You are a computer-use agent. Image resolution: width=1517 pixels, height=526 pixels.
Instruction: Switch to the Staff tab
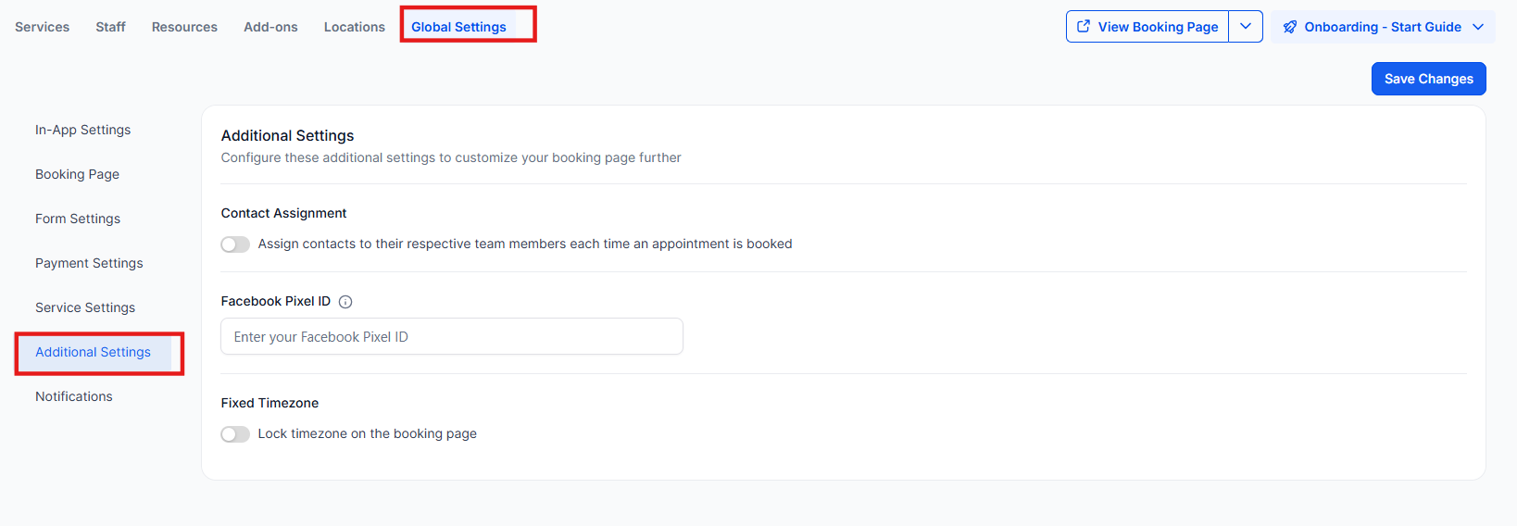pyautogui.click(x=110, y=27)
